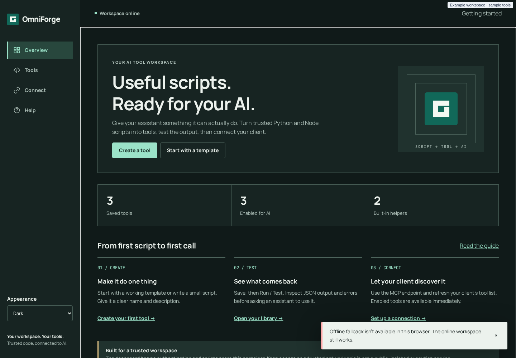516x358 pixels.
Task: Click the OmniForge logo icon in sidebar
Action: point(13,19)
